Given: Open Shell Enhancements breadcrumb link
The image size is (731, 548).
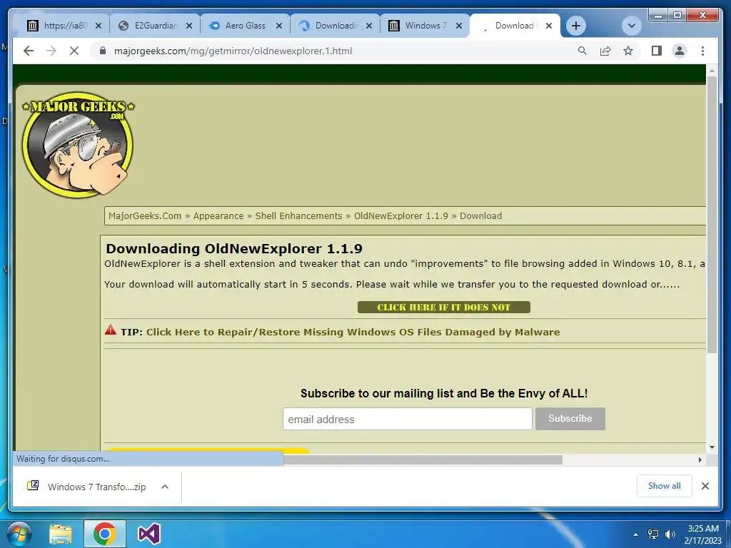Looking at the screenshot, I should click(x=299, y=215).
